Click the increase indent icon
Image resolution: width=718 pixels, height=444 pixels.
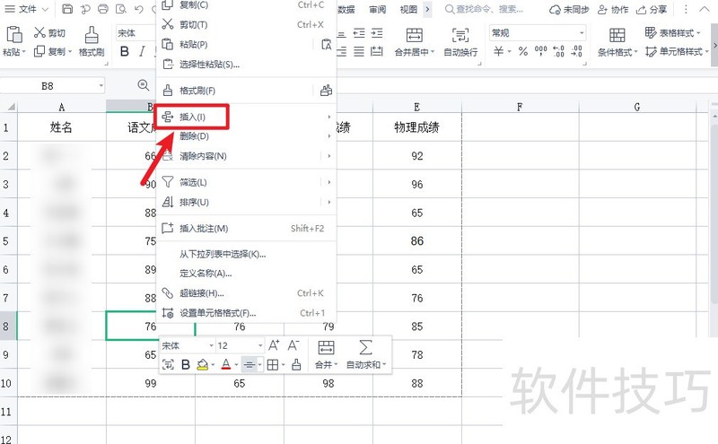[x=377, y=33]
